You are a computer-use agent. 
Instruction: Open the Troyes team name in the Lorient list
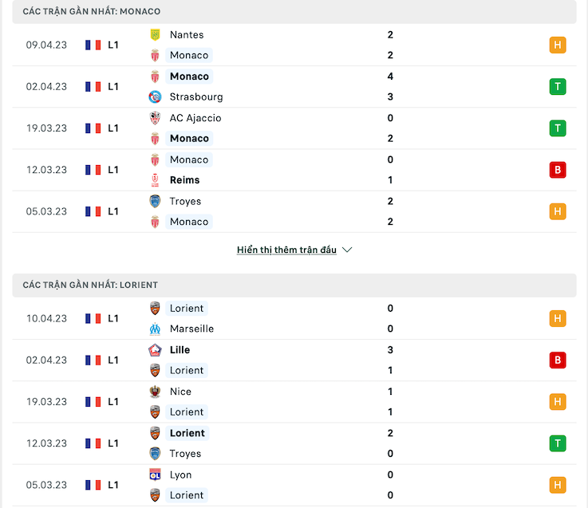point(185,454)
